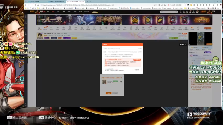Screen dimensions: 223x125
Task: Click the site search input field
Action: click(168, 12)
